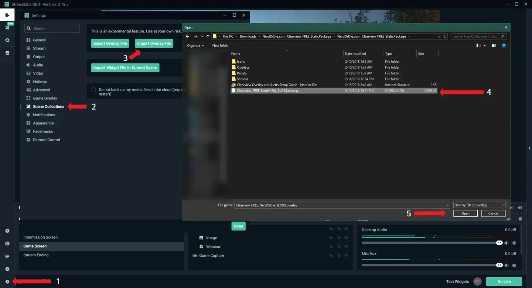Mute Desktop Audio speaker icon
The width and height of the screenshot is (532, 288).
507,243
